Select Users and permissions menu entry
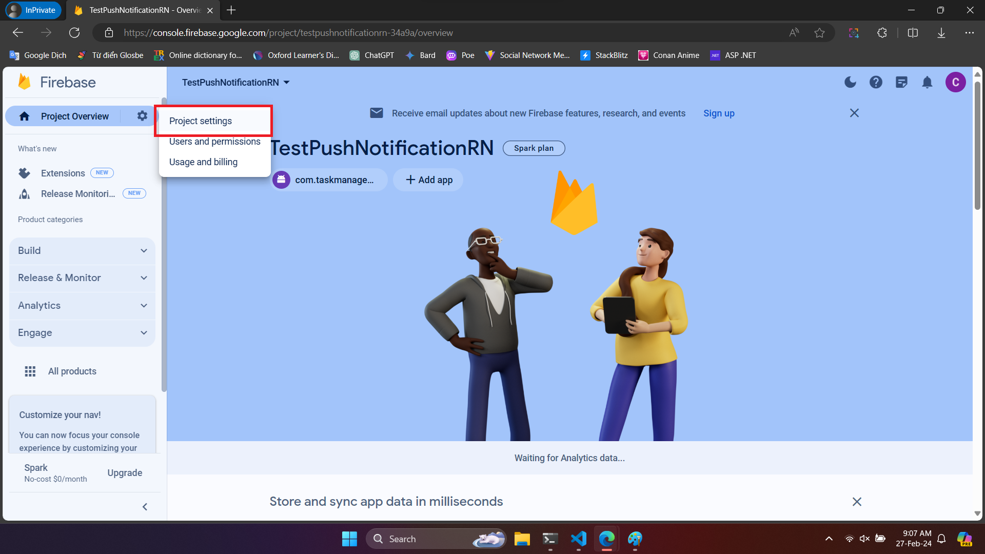Screen dimensions: 985x554 pyautogui.click(x=214, y=142)
